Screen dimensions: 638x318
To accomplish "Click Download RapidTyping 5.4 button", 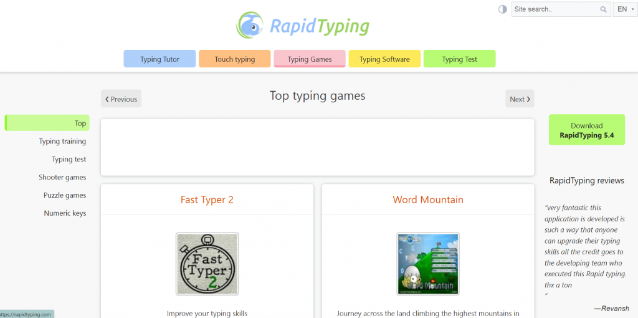I will click(x=587, y=130).
